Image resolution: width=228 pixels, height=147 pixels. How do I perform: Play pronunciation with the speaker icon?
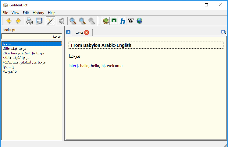[x=62, y=21]
